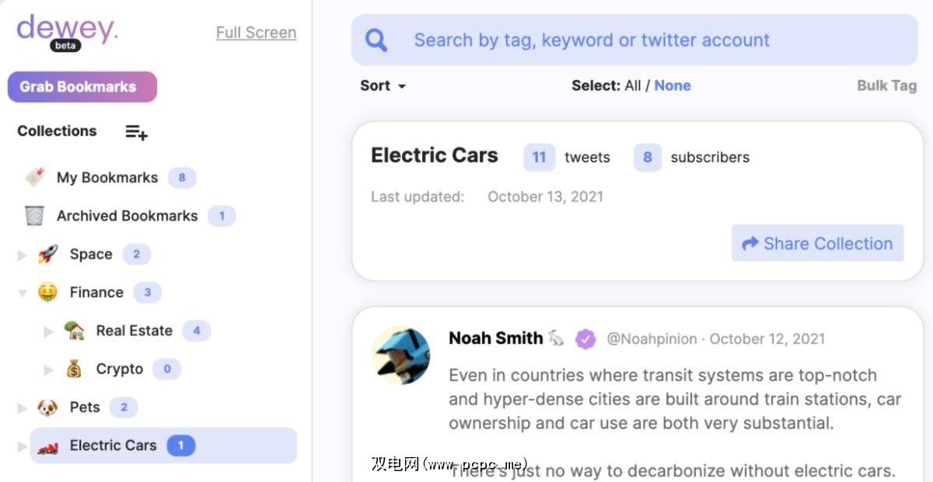Collapse the Finance collection arrow

22,293
